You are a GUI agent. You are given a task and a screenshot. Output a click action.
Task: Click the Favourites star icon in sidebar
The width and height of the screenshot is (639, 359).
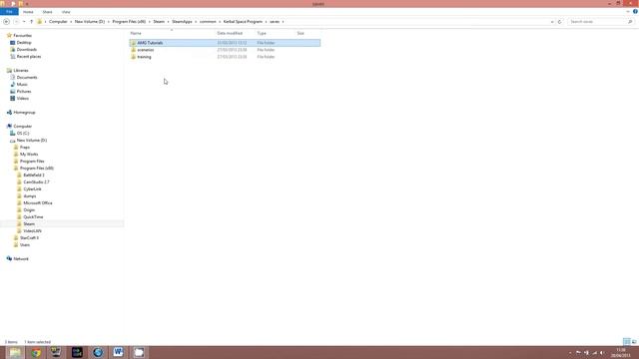pos(9,36)
